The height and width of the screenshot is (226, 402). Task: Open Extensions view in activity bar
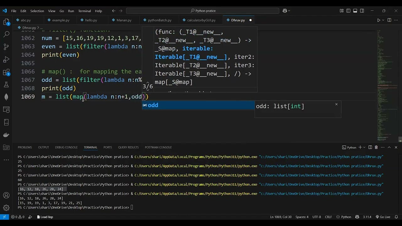[6, 72]
